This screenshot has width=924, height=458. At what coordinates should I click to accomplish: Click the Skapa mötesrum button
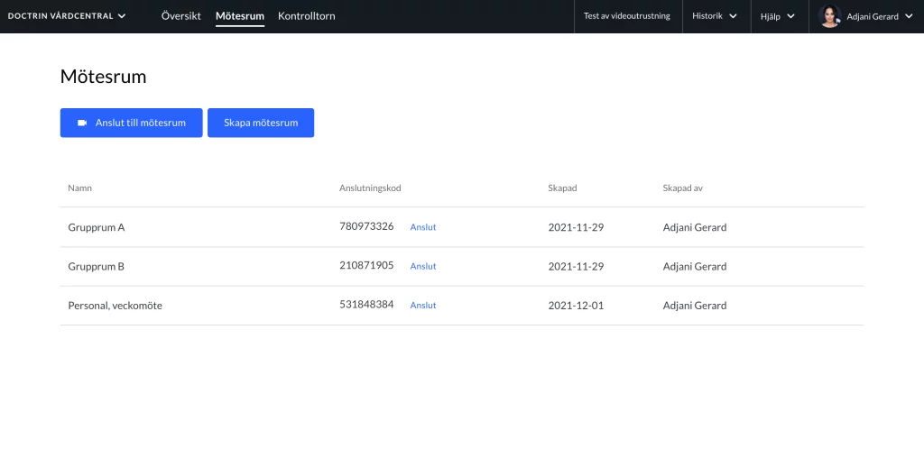pos(261,123)
